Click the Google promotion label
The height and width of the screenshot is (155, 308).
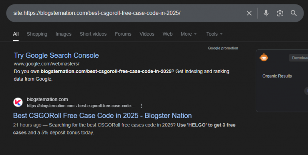(223, 48)
